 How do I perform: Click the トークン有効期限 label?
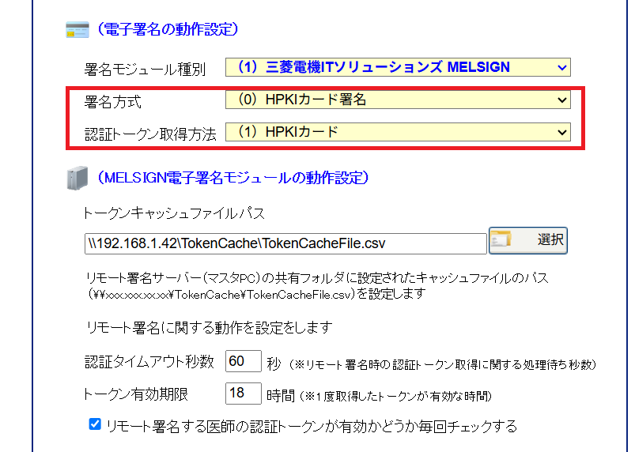[x=136, y=394]
